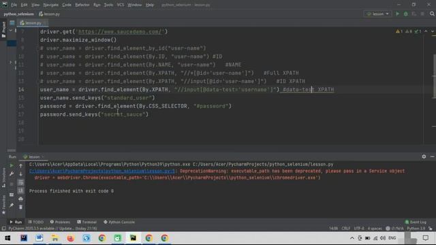
Task: Open the Run tool window button
Action: 16,222
